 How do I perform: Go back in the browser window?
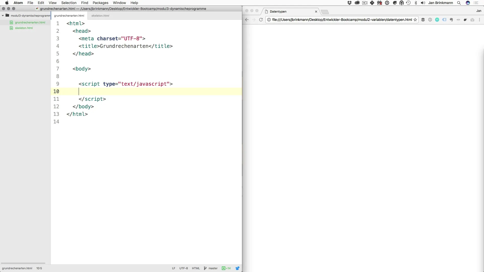pyautogui.click(x=247, y=20)
